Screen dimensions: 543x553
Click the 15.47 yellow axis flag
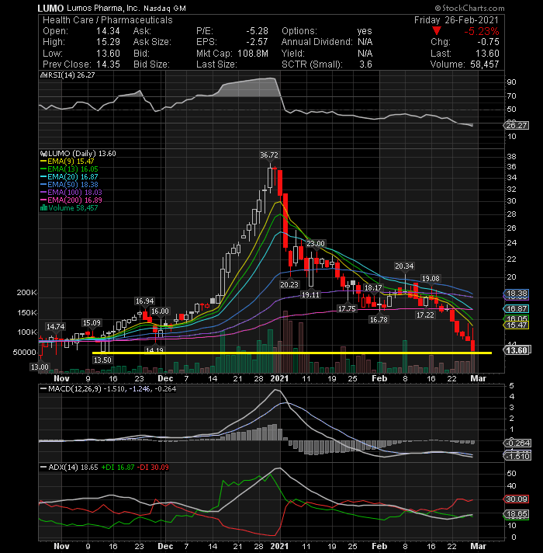(x=516, y=325)
